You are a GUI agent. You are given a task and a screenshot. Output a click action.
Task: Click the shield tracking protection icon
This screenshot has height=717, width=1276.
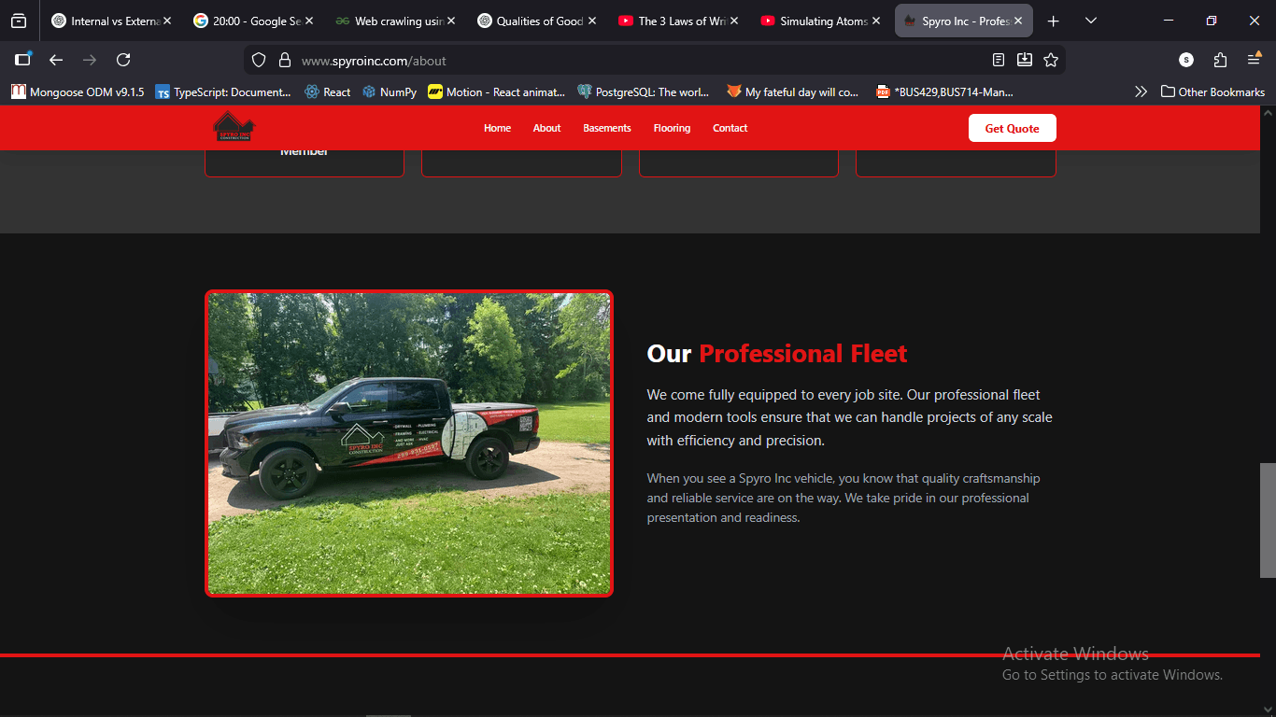[260, 60]
